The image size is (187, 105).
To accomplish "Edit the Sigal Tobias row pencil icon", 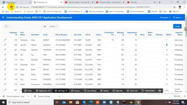I will (5, 74).
